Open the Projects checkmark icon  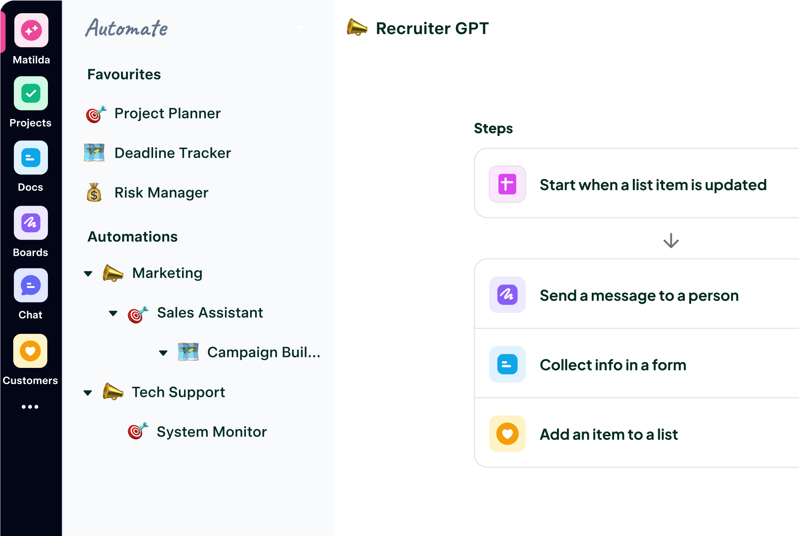[31, 94]
